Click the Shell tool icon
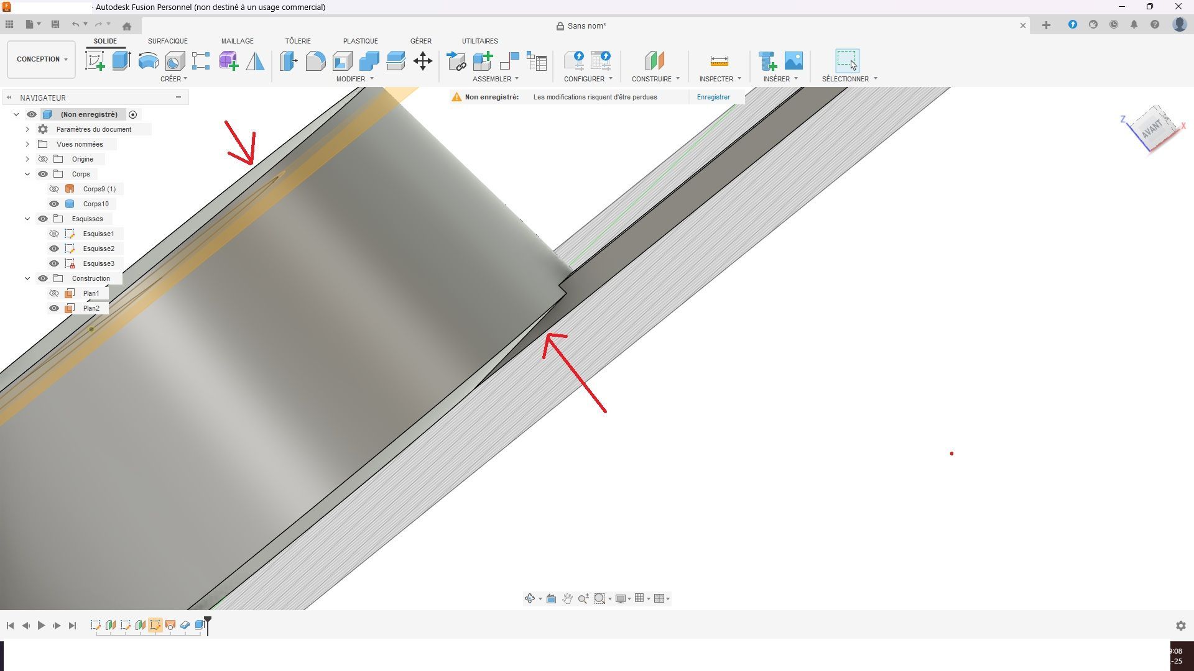The height and width of the screenshot is (671, 1194). pos(342,61)
